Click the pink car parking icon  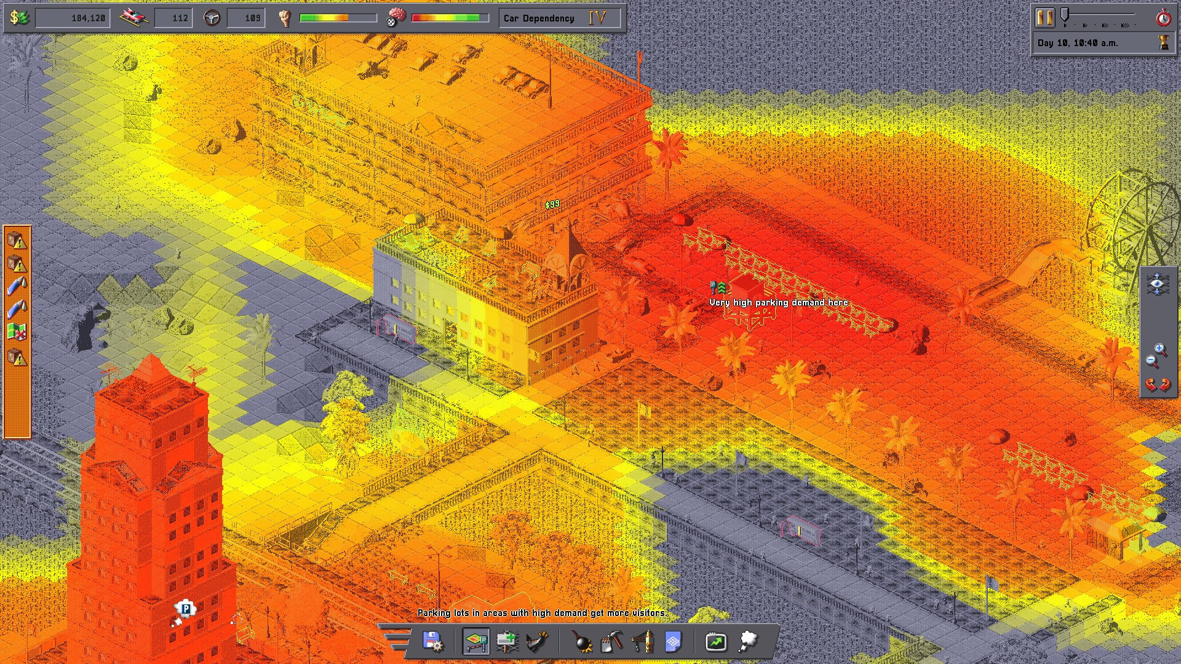point(134,18)
